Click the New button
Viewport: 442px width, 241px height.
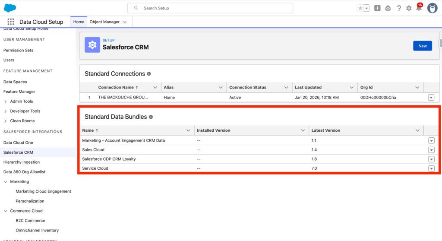click(x=422, y=46)
